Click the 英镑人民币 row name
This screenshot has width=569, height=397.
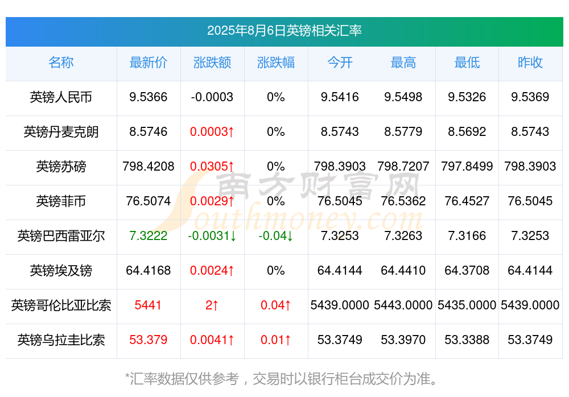pos(61,97)
